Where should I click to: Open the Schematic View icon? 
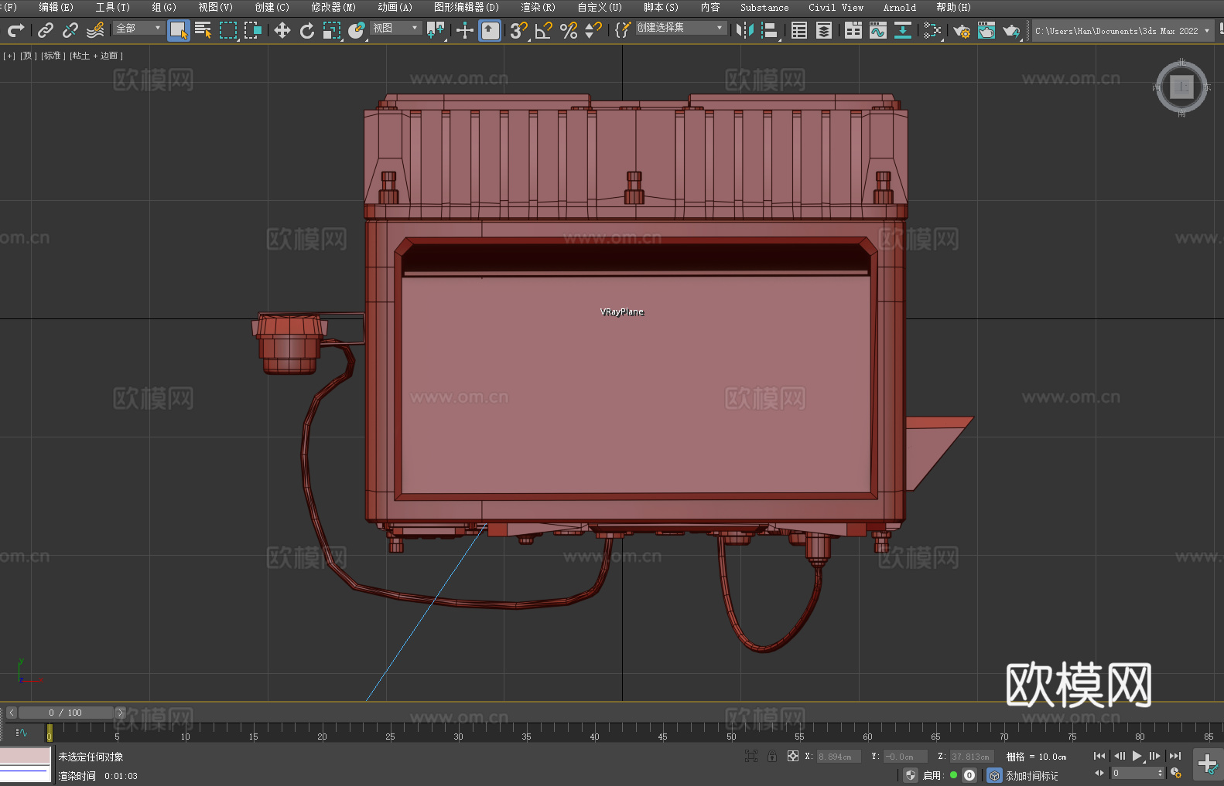[x=932, y=31]
